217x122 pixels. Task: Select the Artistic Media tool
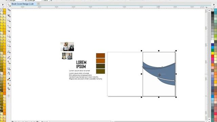9,31
